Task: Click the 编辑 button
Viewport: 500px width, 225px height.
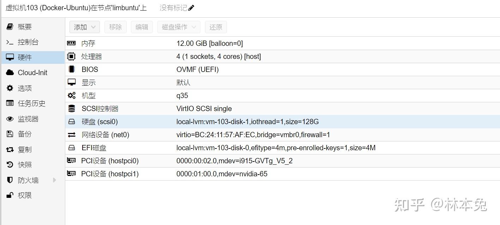Action: pyautogui.click(x=141, y=27)
